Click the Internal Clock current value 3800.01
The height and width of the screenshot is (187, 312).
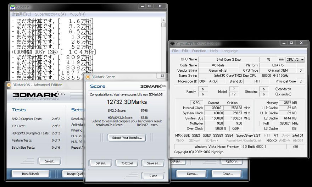pos(214,108)
